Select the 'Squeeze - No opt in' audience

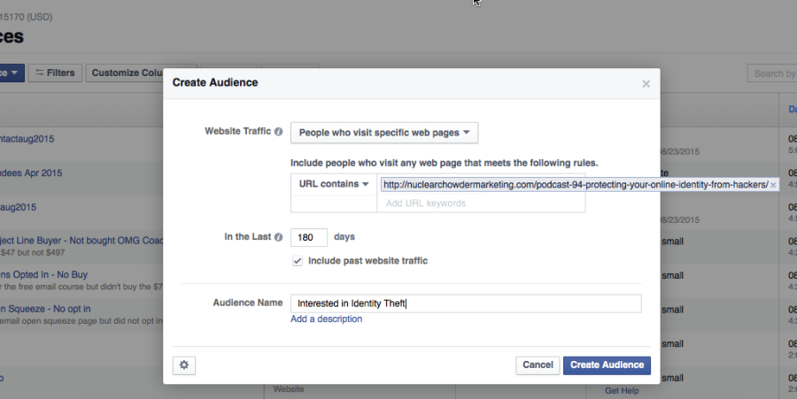(45, 309)
